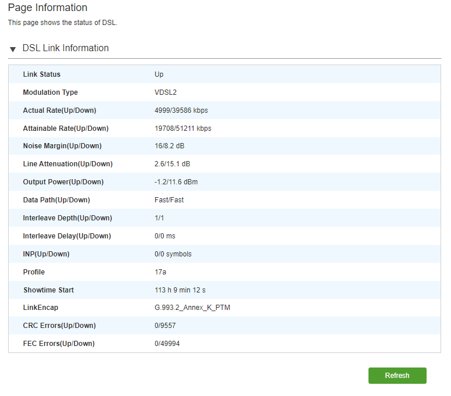Click the value '19708/51211 kbps'

click(182, 129)
